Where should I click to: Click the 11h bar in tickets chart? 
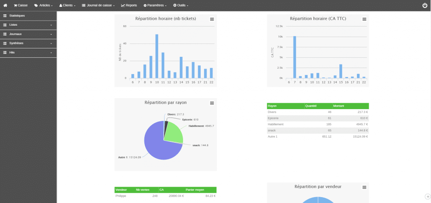point(163,65)
